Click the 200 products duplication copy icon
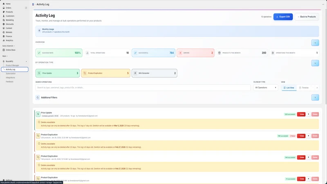The width and height of the screenshot is (327, 184). [38, 136]
